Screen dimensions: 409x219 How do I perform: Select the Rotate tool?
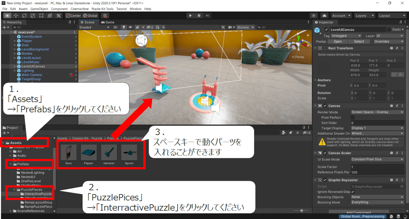[24, 16]
